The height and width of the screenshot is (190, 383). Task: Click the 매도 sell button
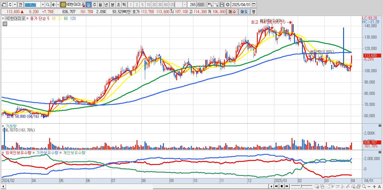[x=244, y=12]
